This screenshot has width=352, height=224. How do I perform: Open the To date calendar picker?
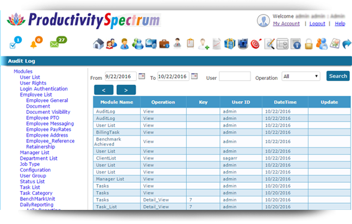[x=194, y=76]
